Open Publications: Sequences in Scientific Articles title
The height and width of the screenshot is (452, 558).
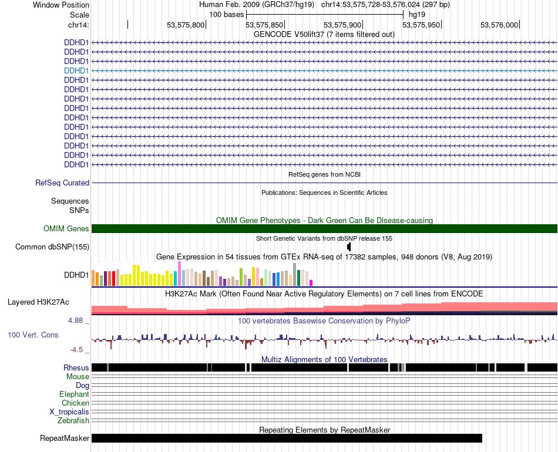324,193
